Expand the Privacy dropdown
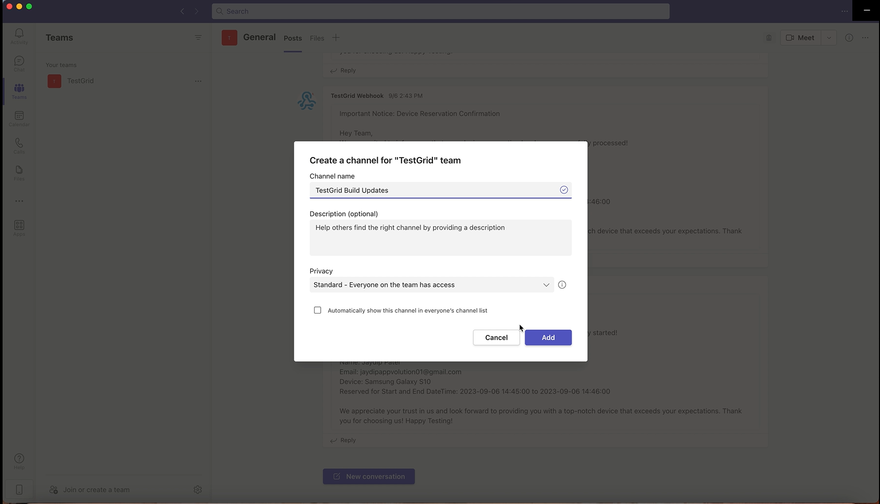 pyautogui.click(x=431, y=285)
